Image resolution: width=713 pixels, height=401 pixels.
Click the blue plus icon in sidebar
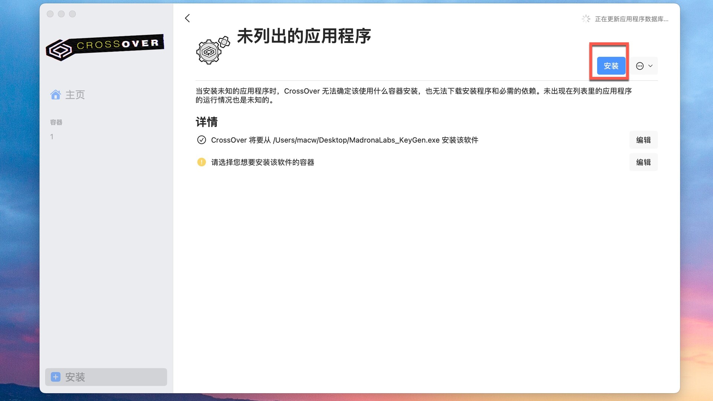[55, 377]
